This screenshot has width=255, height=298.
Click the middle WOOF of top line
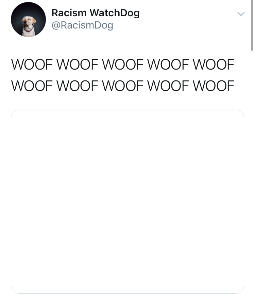(x=123, y=64)
